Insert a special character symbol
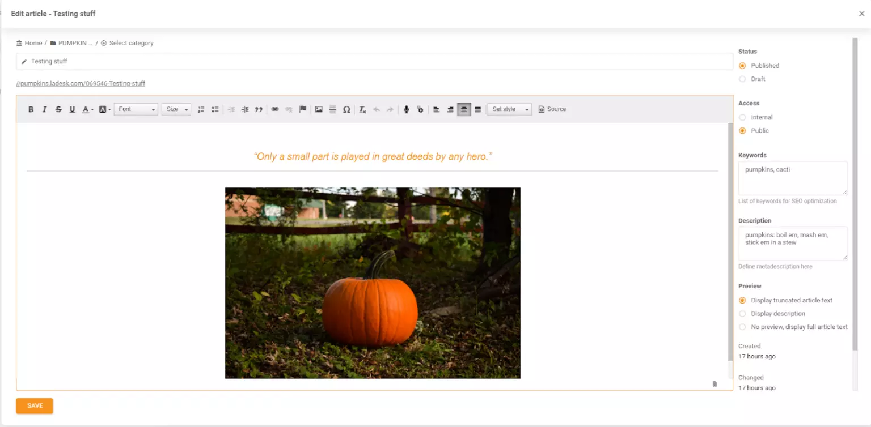The width and height of the screenshot is (871, 427). pos(346,109)
